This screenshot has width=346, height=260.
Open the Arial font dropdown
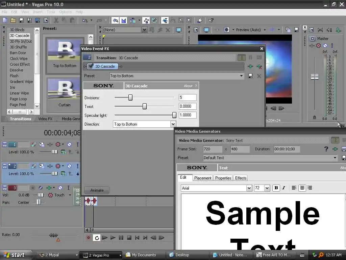[249, 188]
